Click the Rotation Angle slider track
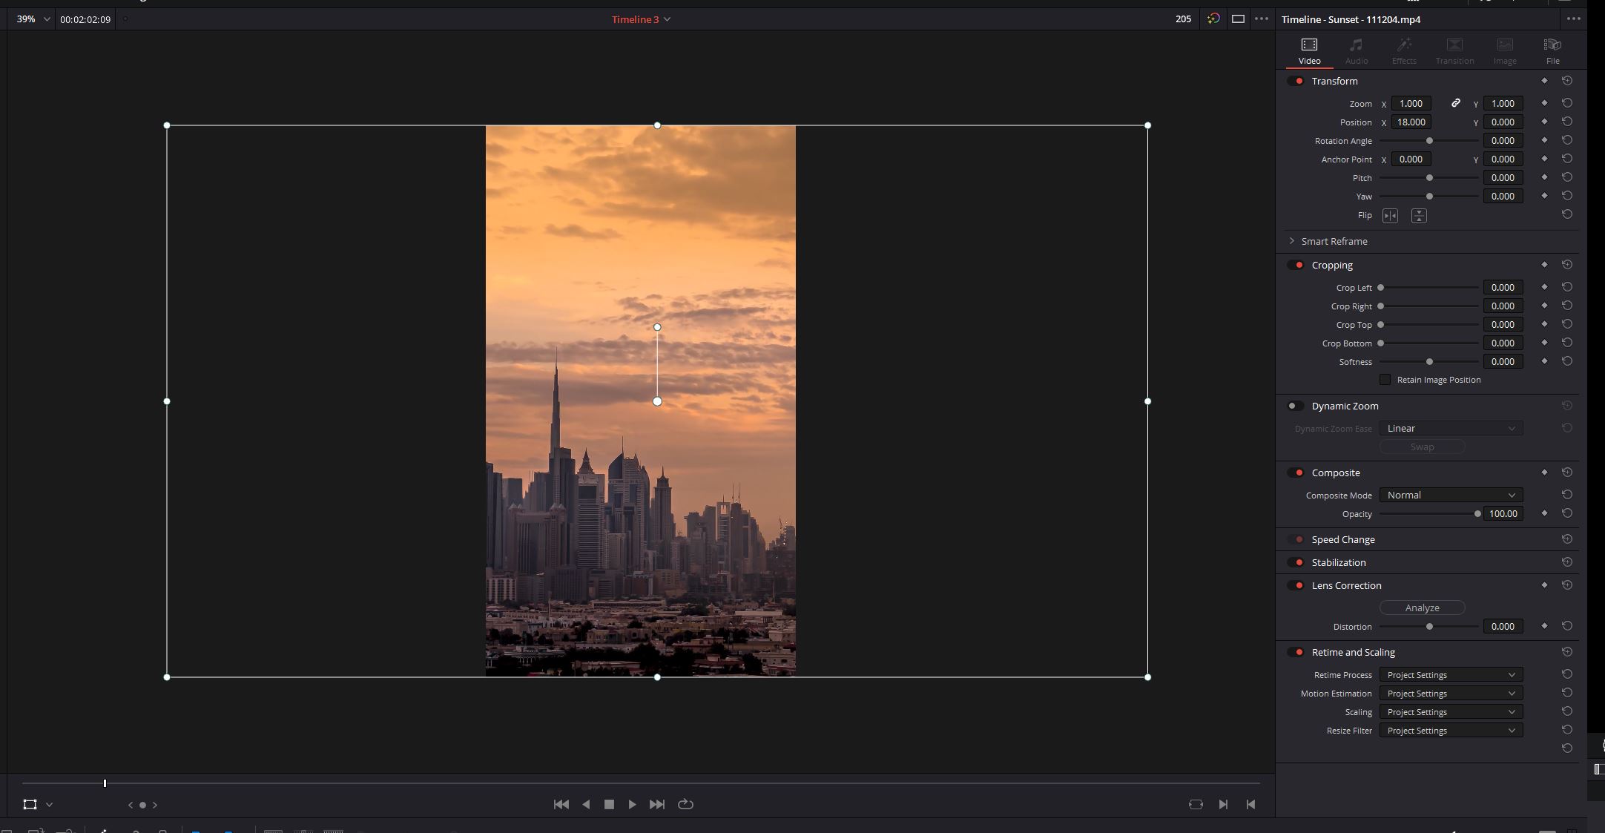This screenshot has width=1605, height=833. 1429,140
